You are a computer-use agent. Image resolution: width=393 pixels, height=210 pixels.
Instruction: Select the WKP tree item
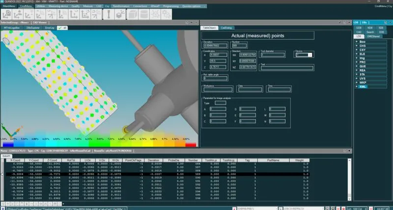363,82
